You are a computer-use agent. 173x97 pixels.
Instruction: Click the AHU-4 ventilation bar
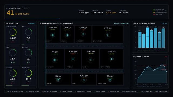click(151, 39)
